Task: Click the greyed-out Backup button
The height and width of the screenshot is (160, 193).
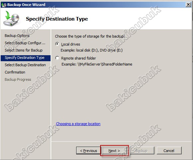Action: [141, 151]
